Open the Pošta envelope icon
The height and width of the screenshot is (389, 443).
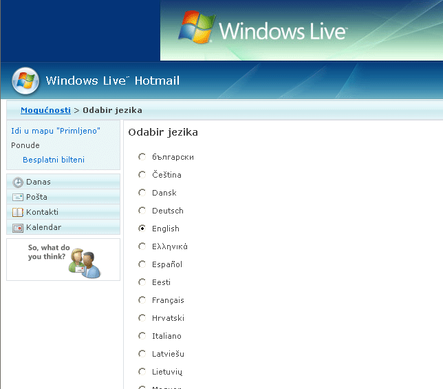coord(18,197)
